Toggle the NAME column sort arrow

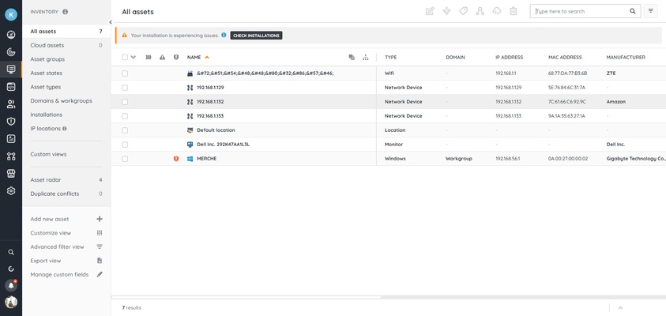click(207, 58)
